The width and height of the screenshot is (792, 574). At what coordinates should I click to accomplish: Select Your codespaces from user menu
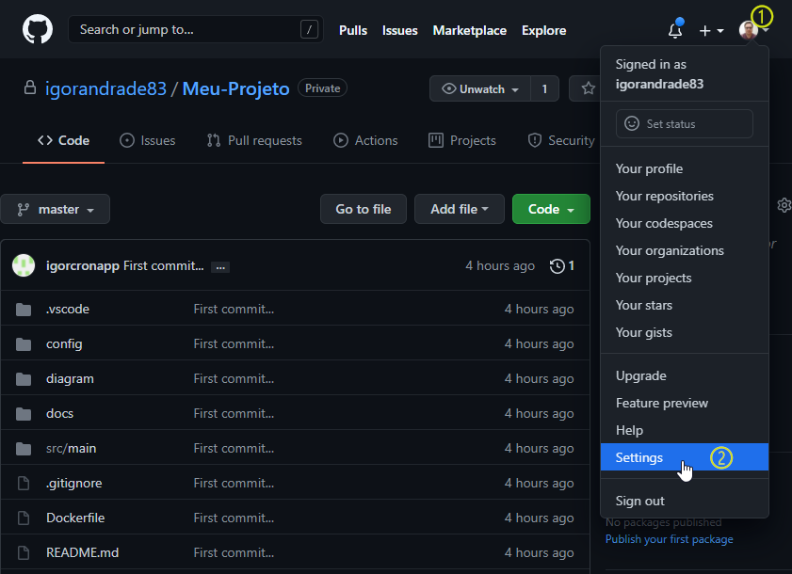coord(685,223)
